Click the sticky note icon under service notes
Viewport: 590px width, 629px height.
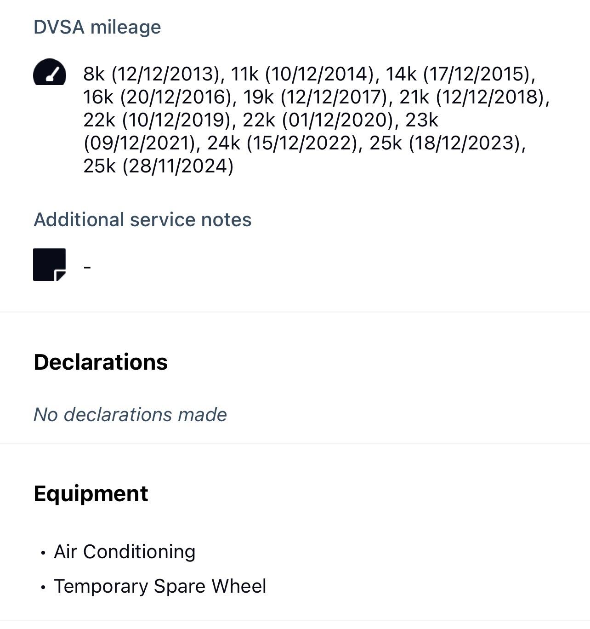(x=50, y=264)
